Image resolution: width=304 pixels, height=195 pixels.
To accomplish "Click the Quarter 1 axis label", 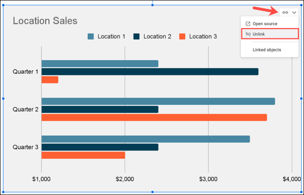I will pos(26,72).
